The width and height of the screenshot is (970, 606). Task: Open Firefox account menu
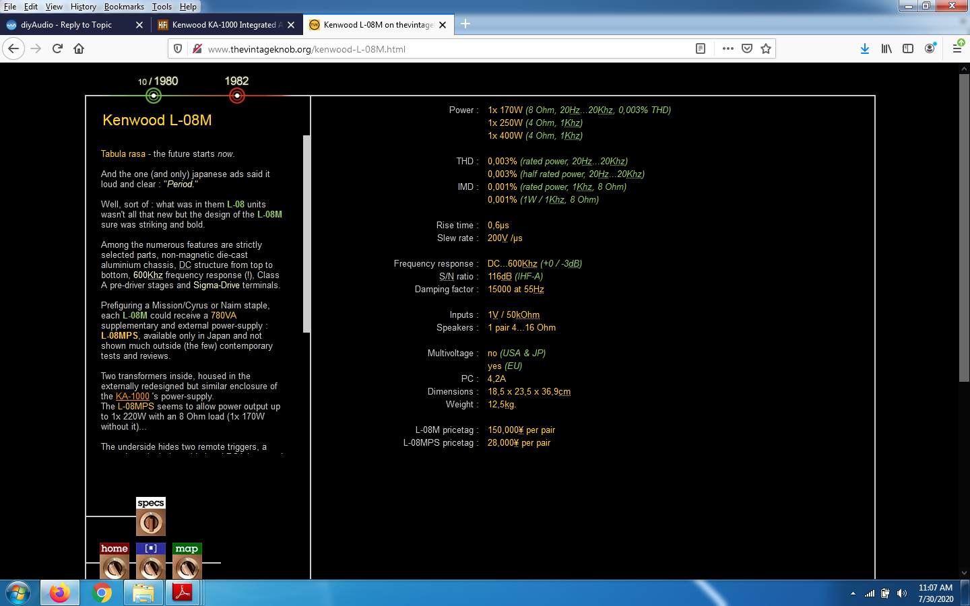[930, 48]
